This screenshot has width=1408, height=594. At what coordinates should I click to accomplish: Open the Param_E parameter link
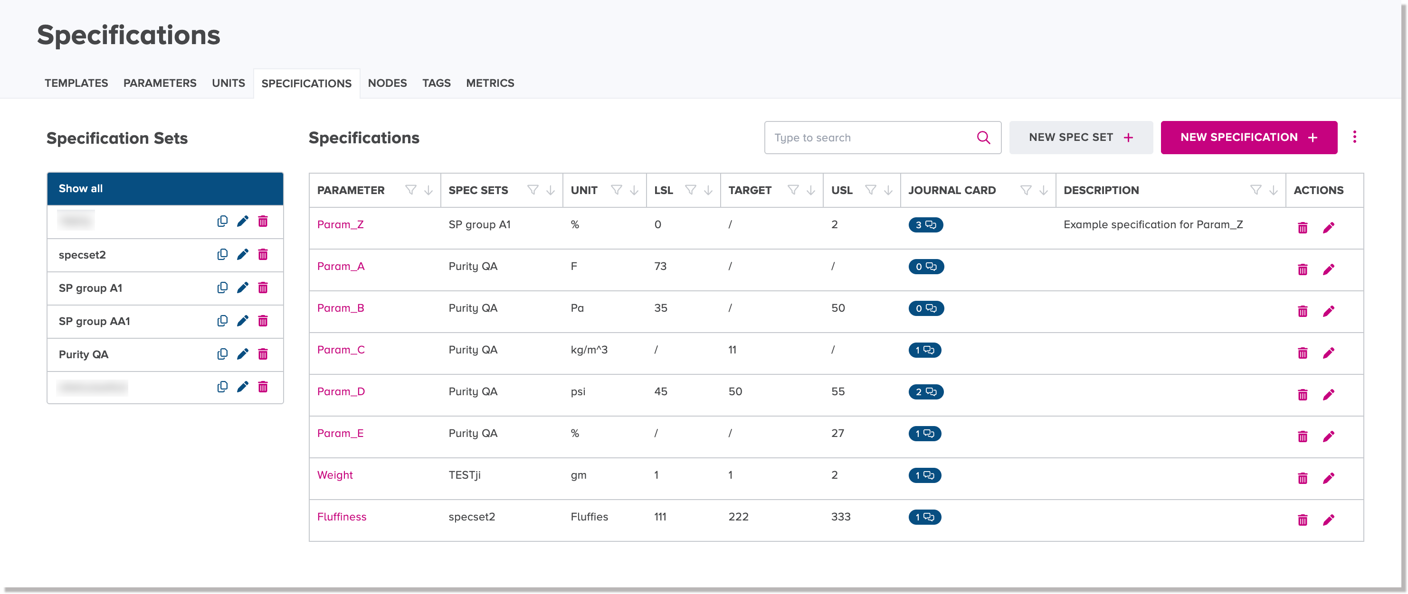340,434
